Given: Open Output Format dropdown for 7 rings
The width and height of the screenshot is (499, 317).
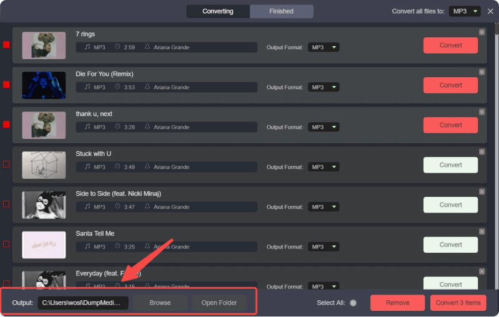Looking at the screenshot, I should (323, 47).
